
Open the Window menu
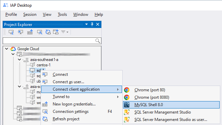pos(81,14)
